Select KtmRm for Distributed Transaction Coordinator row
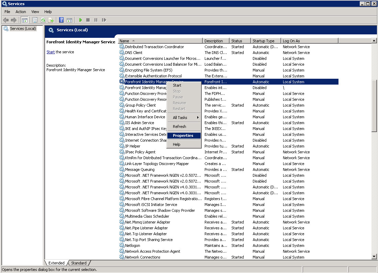The width and height of the screenshot is (378, 273). coord(229,157)
